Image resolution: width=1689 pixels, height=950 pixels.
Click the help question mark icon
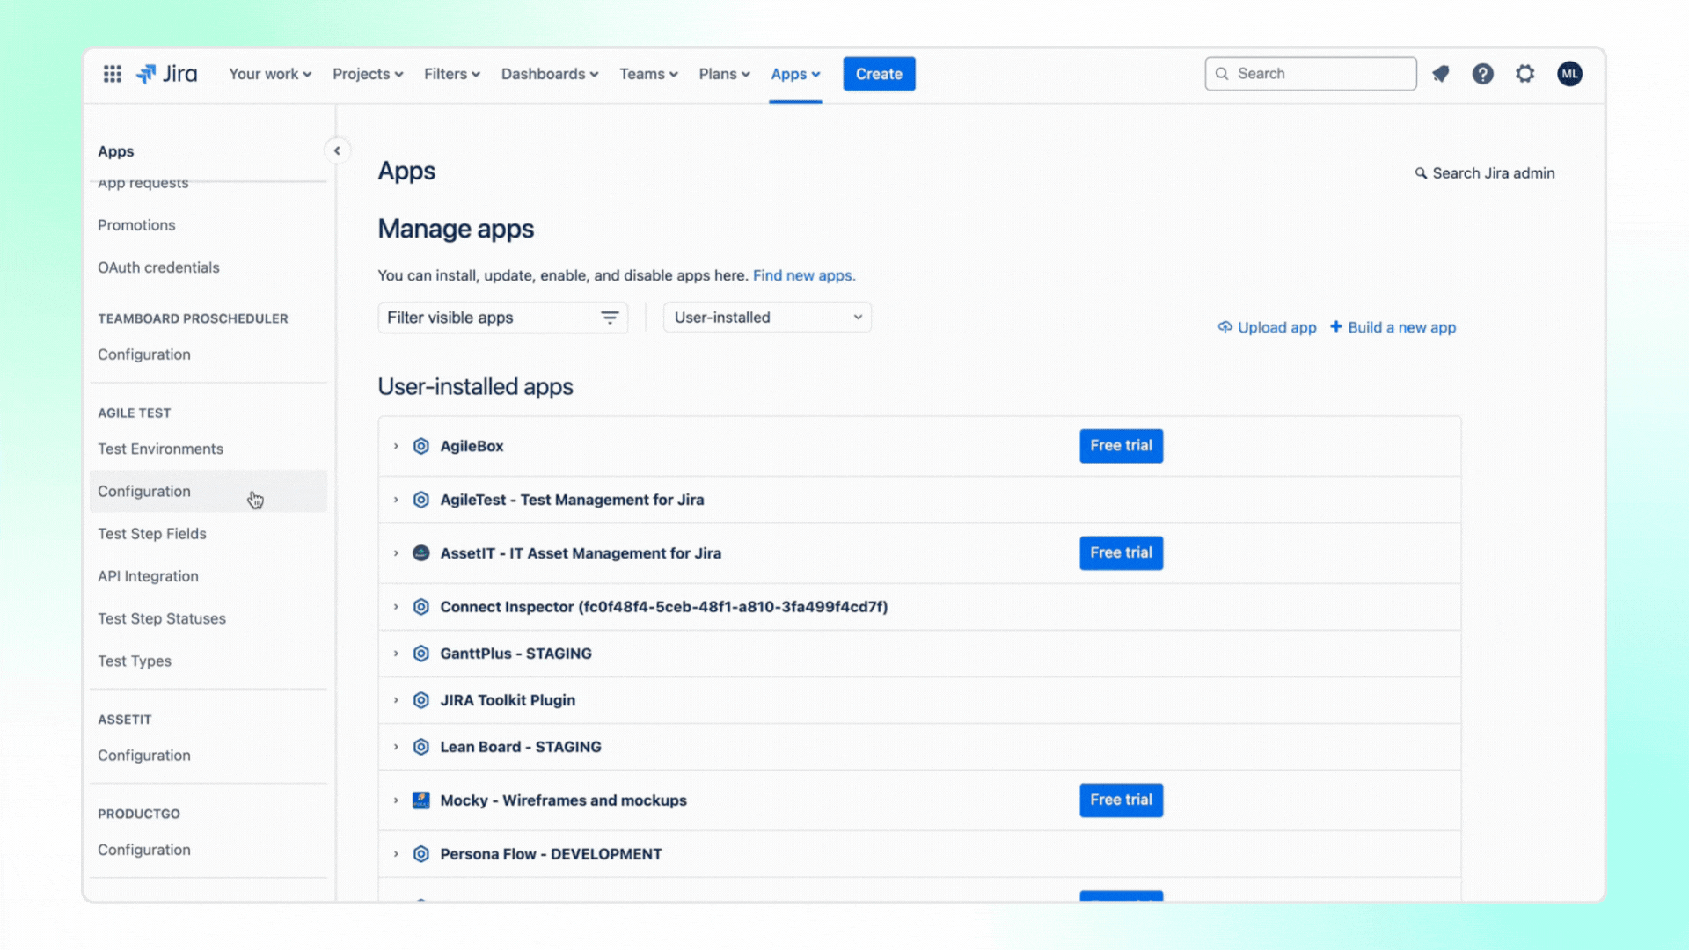tap(1482, 73)
